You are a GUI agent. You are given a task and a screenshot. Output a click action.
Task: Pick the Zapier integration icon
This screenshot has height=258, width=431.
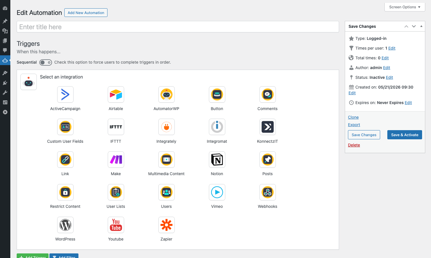click(166, 225)
